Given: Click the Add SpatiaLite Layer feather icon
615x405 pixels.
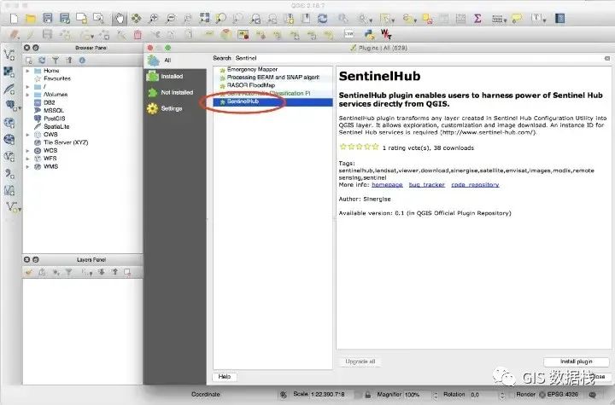Looking at the screenshot, I should point(9,89).
